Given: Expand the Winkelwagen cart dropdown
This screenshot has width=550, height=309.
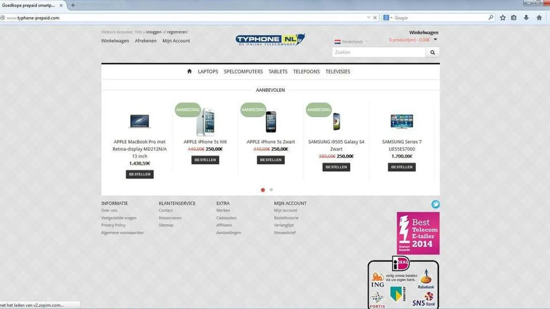Looking at the screenshot, I should 435,40.
